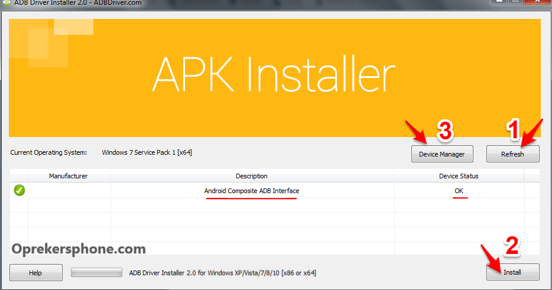Viewport: 552px width, 290px height.
Task: Click the progress bar beside Help
Action: pos(96,272)
